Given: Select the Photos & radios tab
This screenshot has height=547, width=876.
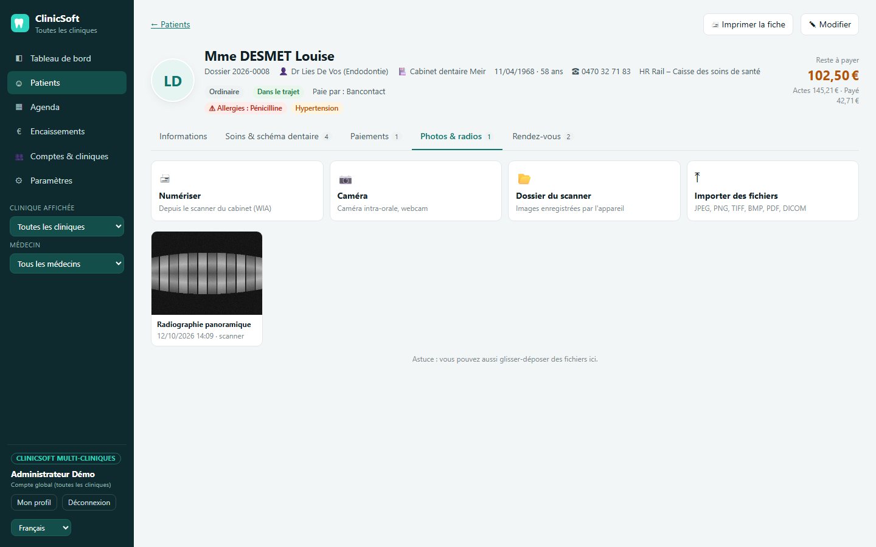Looking at the screenshot, I should [x=456, y=137].
